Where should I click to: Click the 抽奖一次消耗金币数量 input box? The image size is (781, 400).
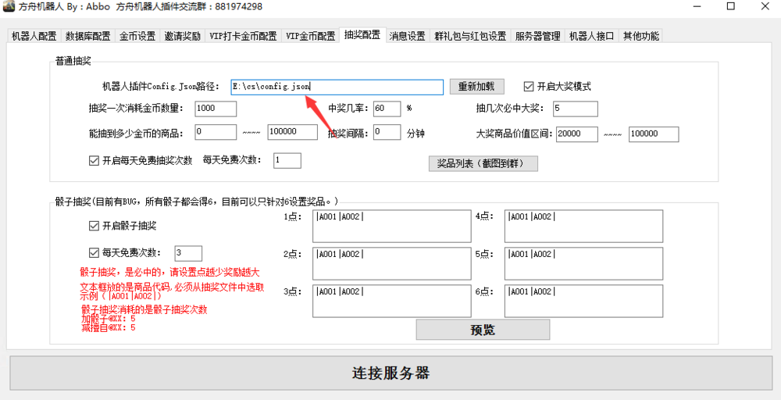216,109
